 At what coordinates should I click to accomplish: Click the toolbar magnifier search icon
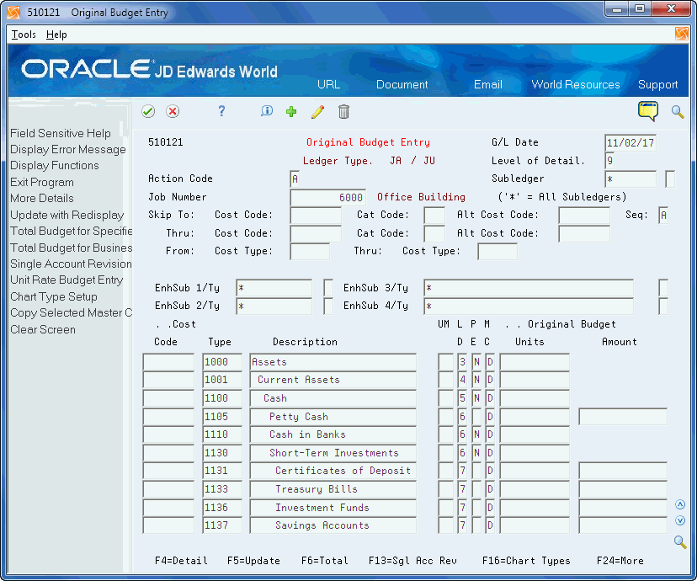pos(678,112)
